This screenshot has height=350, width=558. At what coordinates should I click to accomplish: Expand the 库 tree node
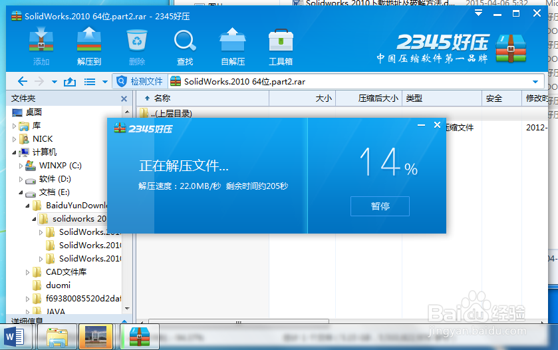pyautogui.click(x=14, y=126)
